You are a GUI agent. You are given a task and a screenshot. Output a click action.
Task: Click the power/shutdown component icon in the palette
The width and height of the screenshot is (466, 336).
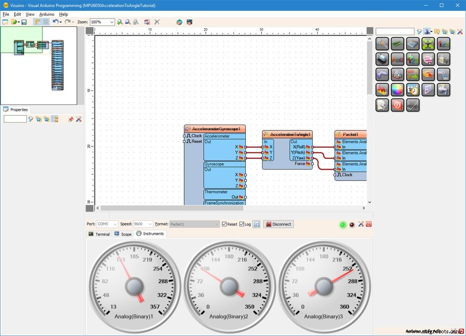tap(397, 105)
